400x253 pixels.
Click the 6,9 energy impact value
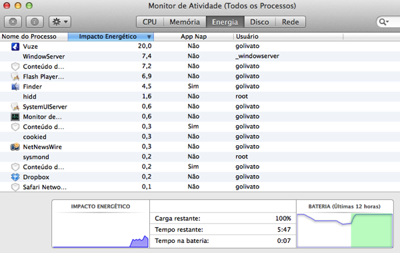(147, 76)
